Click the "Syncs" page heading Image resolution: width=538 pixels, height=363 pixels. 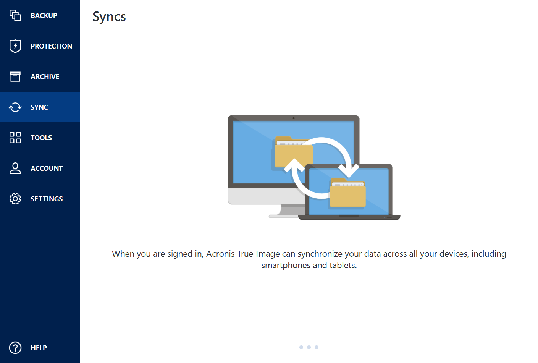(109, 17)
